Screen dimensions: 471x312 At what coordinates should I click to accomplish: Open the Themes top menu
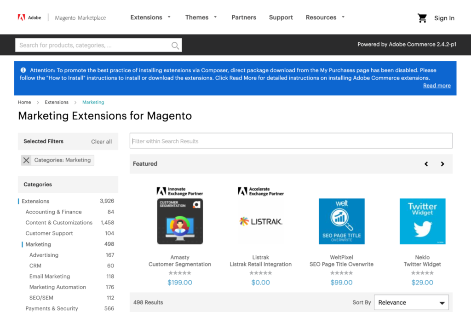(x=197, y=17)
